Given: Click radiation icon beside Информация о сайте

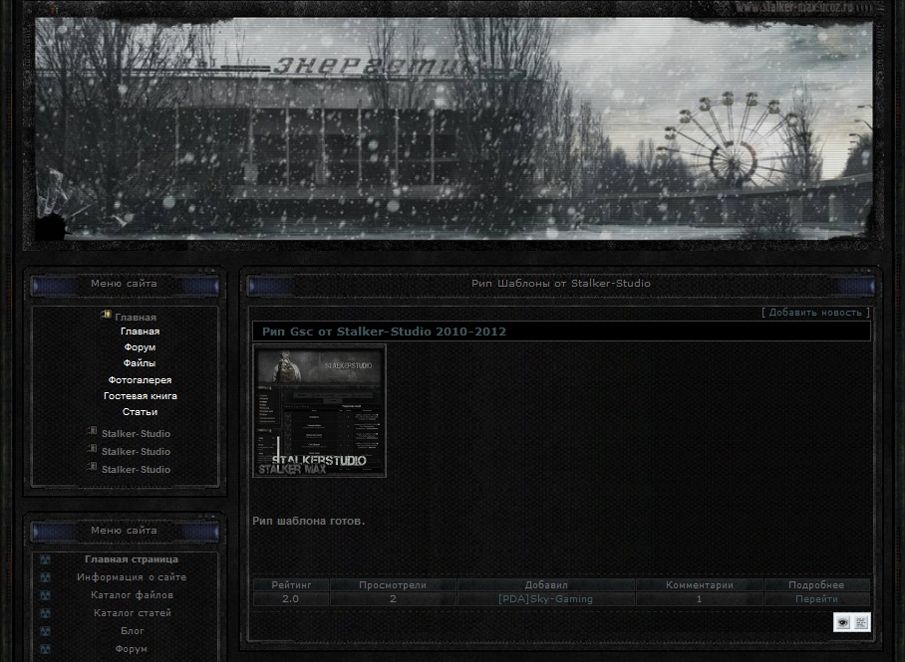Looking at the screenshot, I should coord(45,577).
